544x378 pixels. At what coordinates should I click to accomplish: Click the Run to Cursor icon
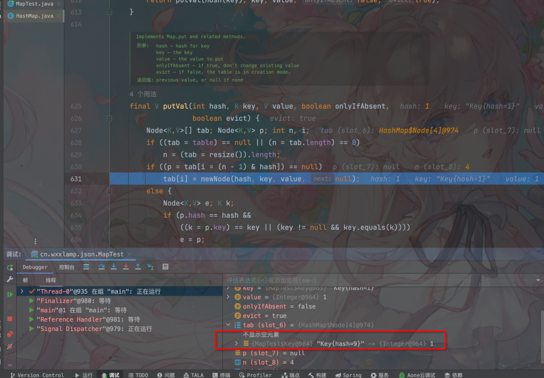[150, 267]
